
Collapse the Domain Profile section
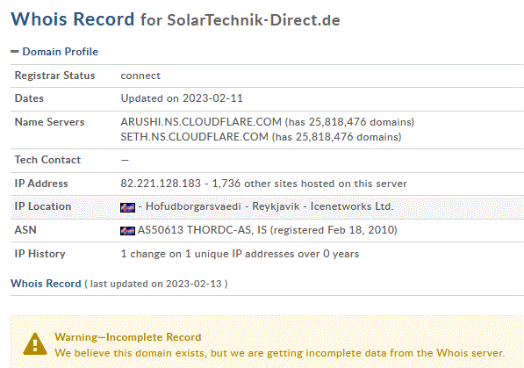click(54, 52)
